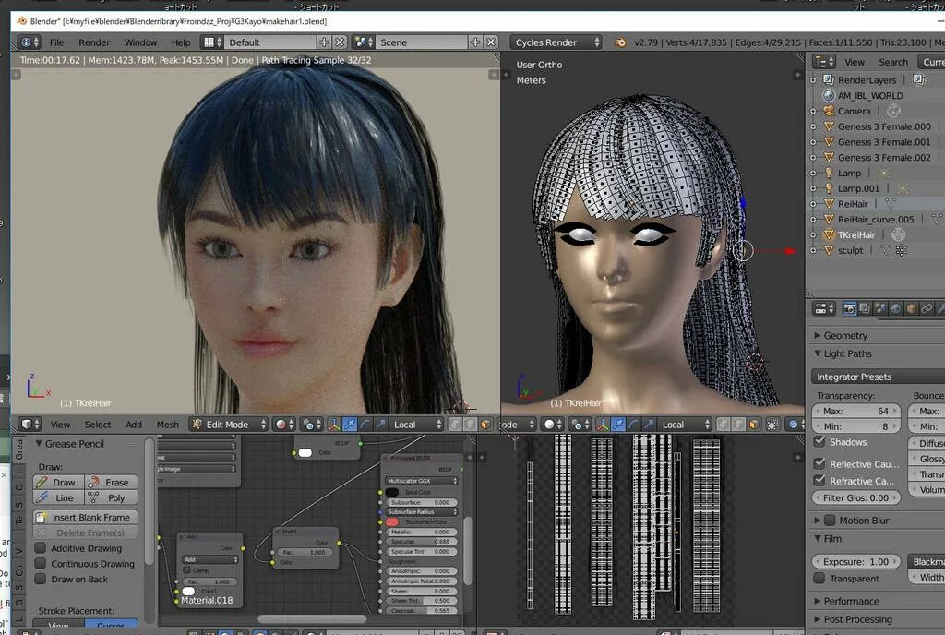Collapse the Grease Pencil panel
This screenshot has width=945, height=635.
[x=39, y=443]
